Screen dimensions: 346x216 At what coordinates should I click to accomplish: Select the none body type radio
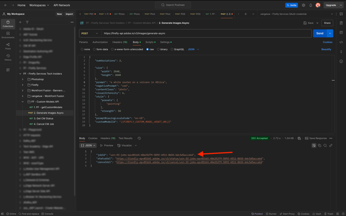[x=82, y=49]
